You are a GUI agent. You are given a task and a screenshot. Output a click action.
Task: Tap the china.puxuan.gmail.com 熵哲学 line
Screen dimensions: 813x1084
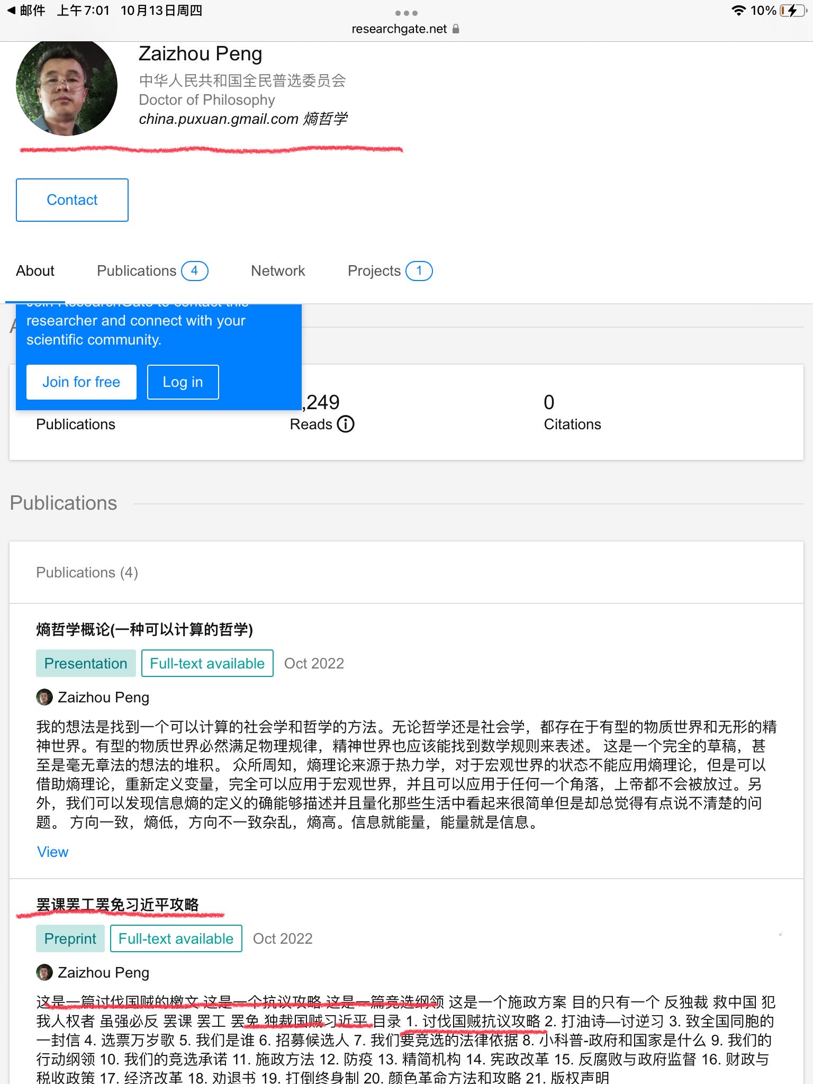(243, 119)
